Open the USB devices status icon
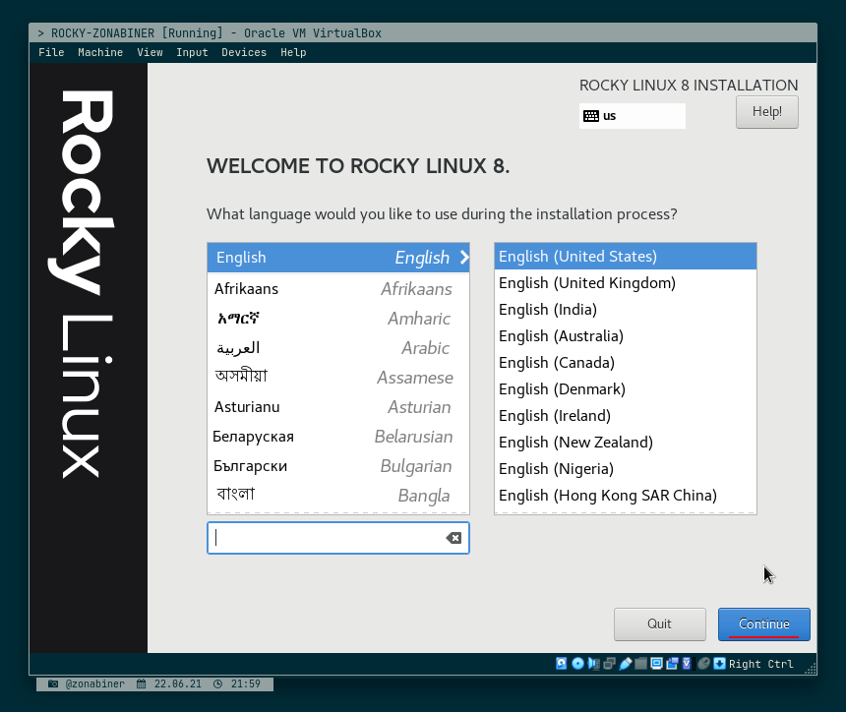846x712 pixels. [x=626, y=664]
